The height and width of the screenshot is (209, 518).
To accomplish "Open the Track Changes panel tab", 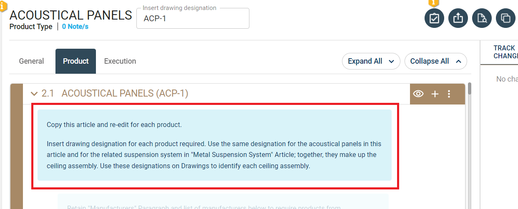I will [x=505, y=52].
